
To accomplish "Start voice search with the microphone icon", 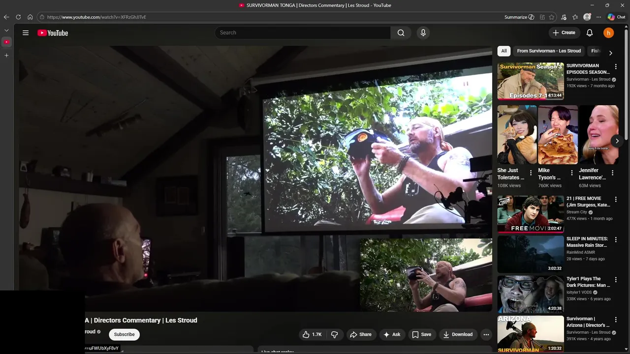I will point(423,33).
